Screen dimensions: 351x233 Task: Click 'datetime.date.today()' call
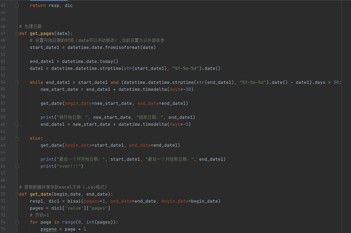tap(90, 61)
